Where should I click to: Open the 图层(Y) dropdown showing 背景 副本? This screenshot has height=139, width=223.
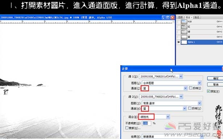tap(172, 103)
